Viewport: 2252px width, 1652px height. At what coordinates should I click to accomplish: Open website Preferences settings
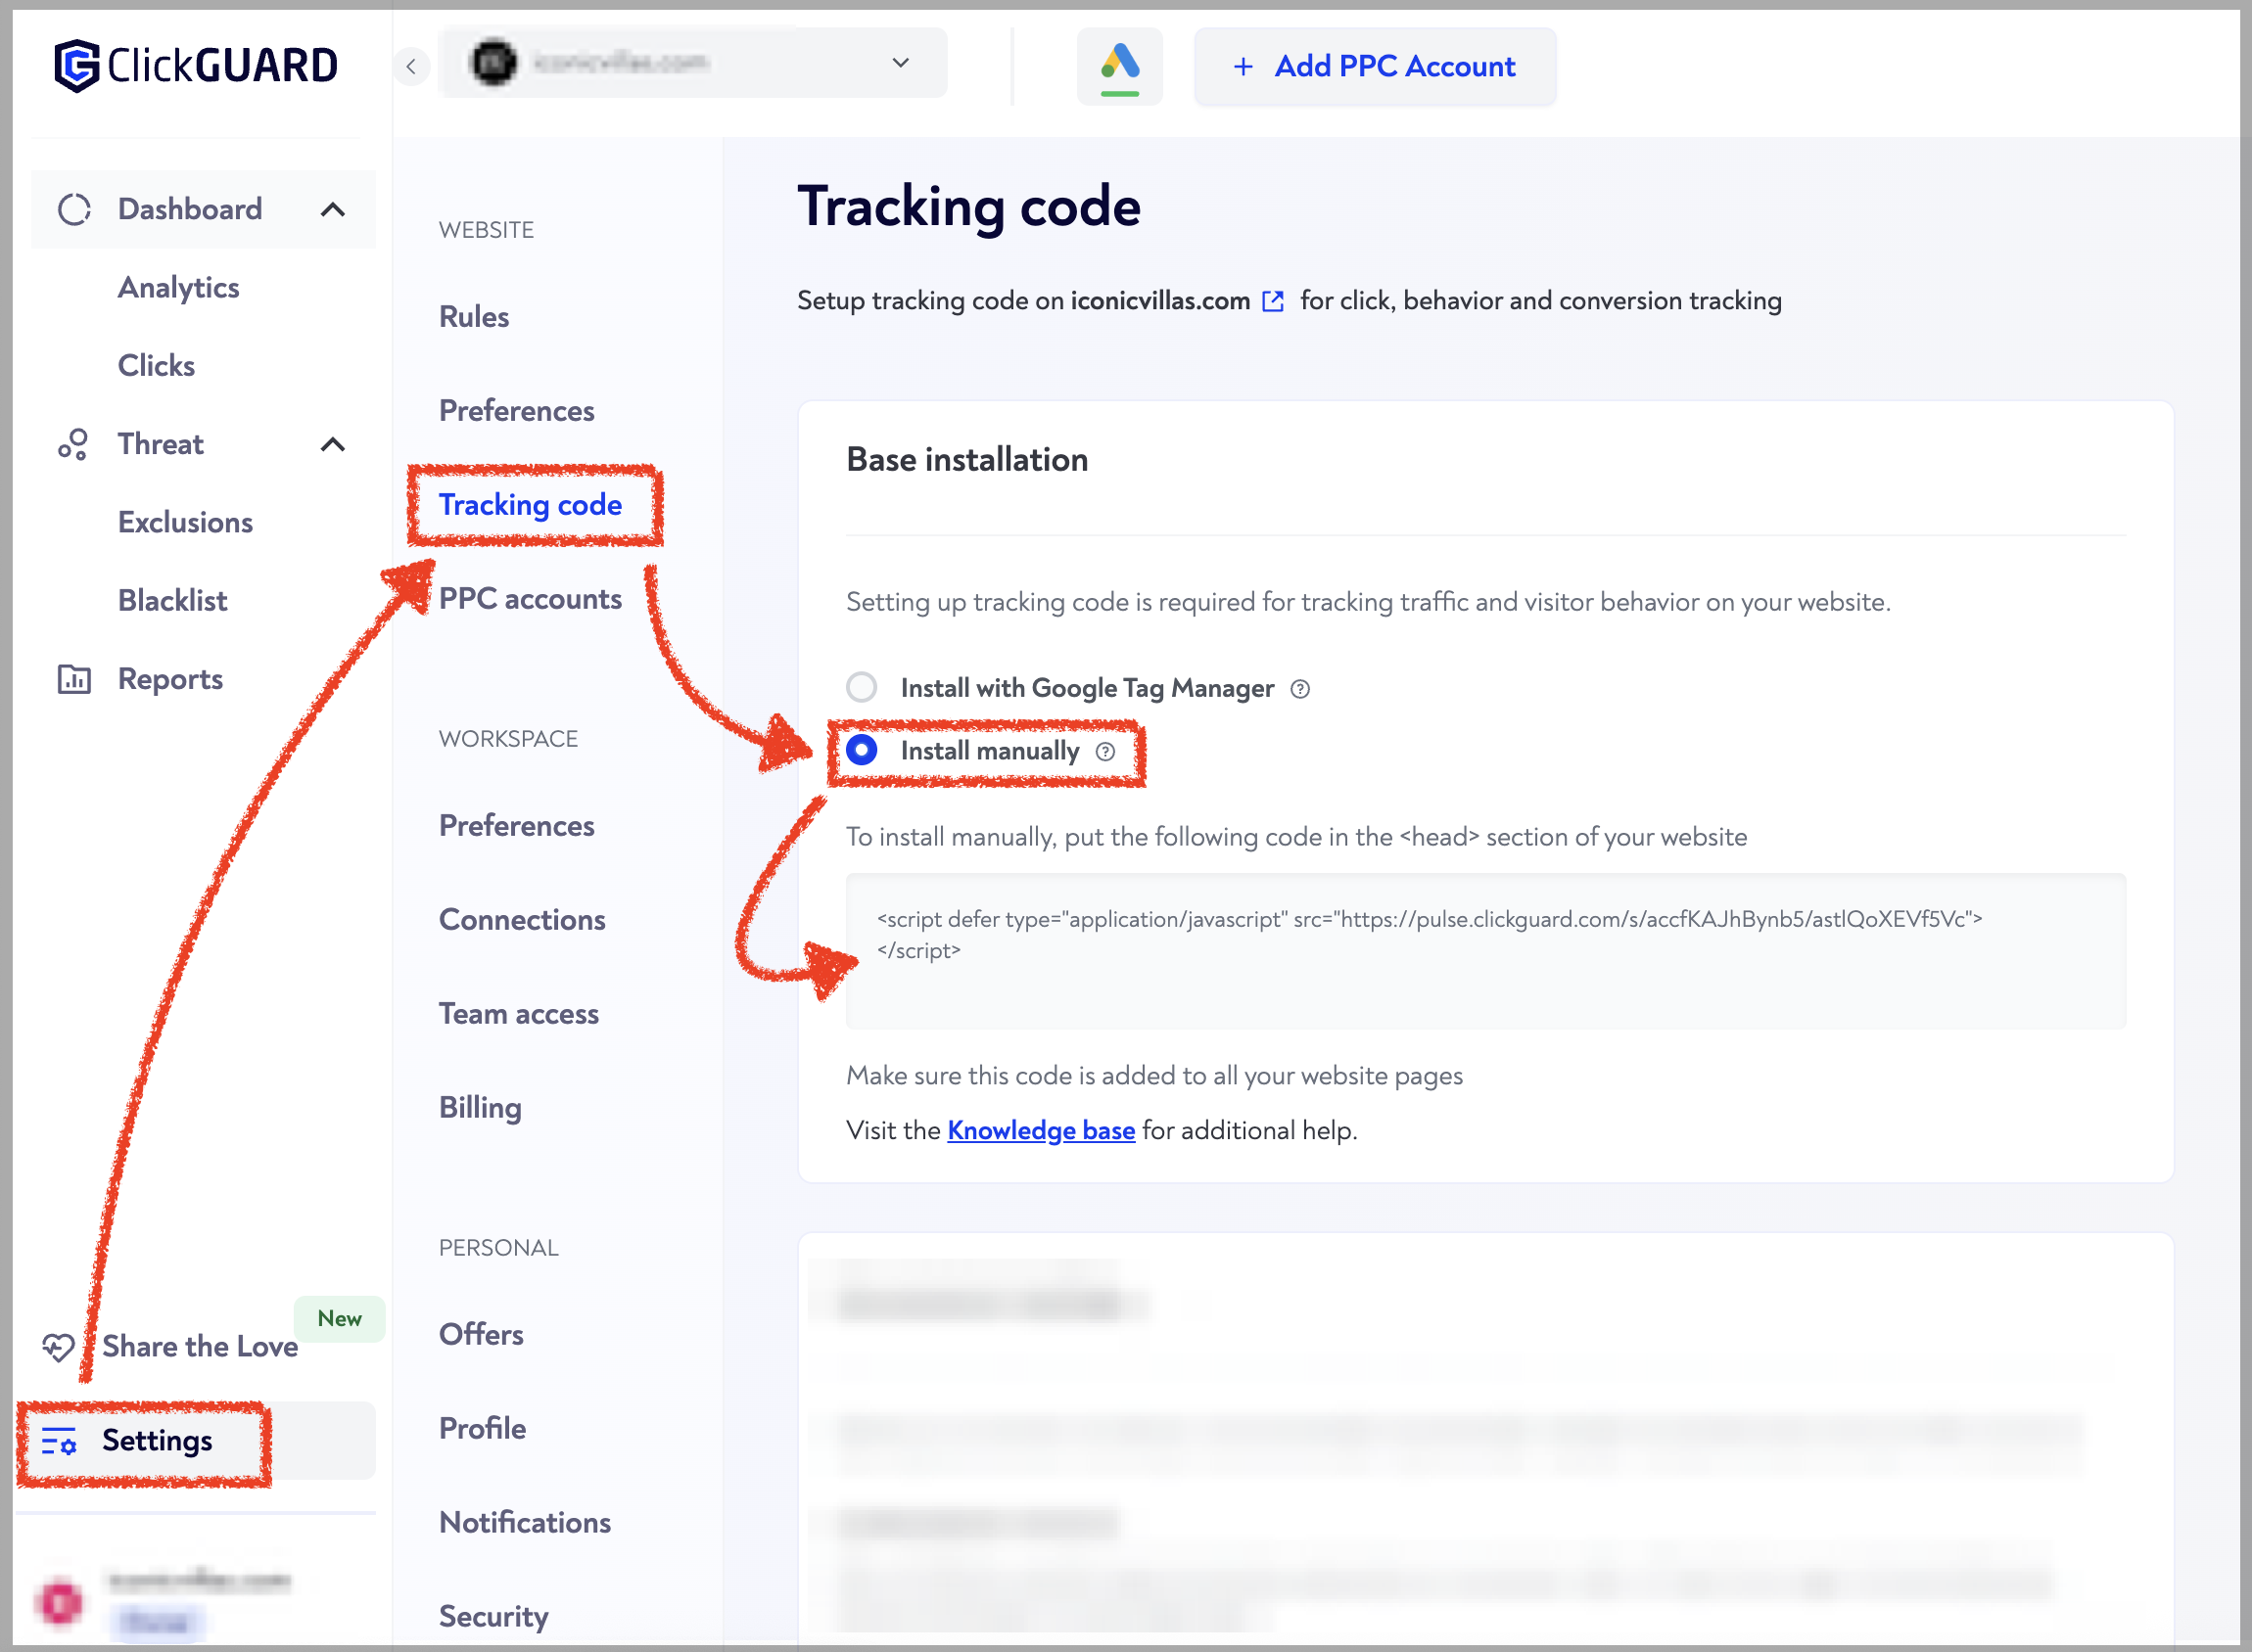tap(516, 411)
